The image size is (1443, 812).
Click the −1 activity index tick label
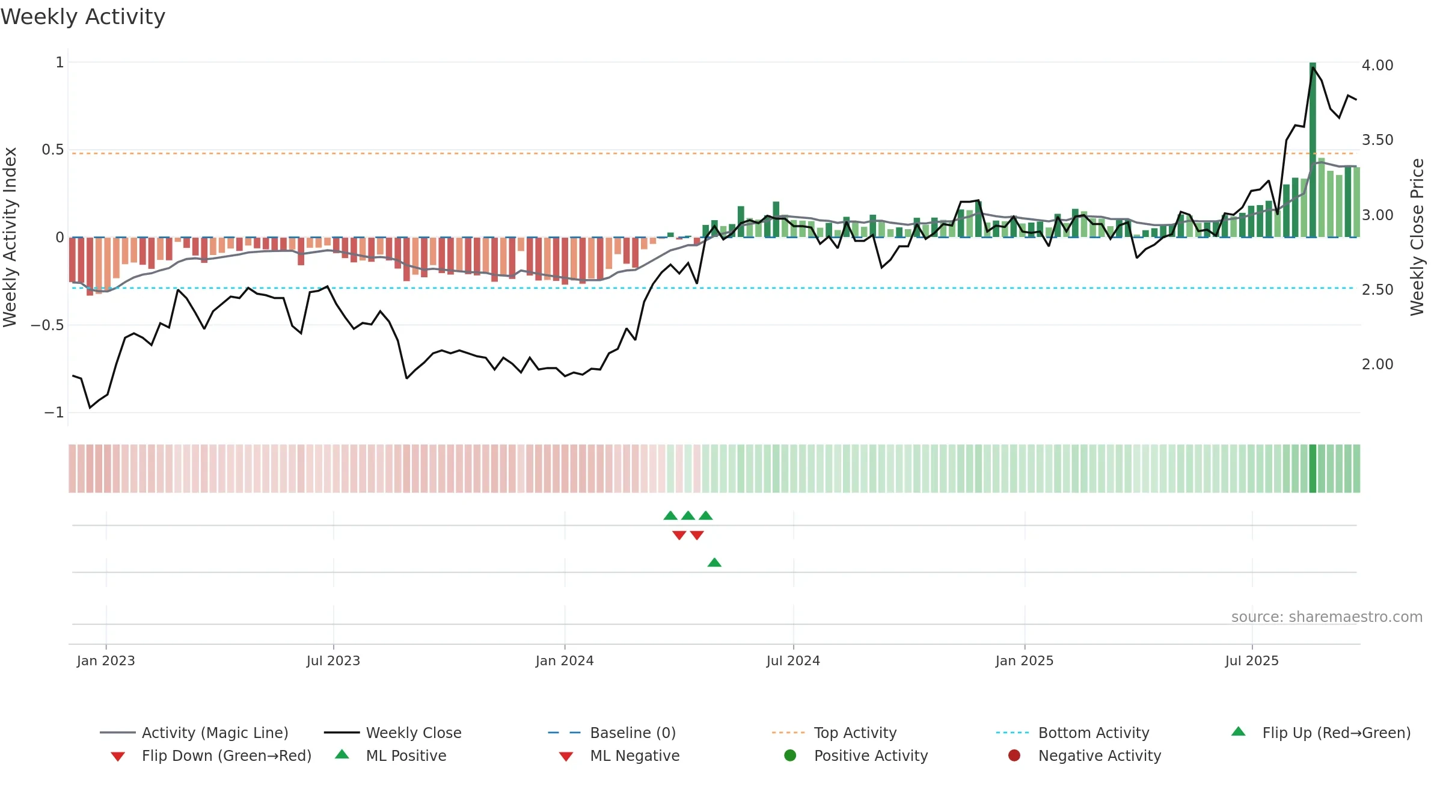(54, 412)
